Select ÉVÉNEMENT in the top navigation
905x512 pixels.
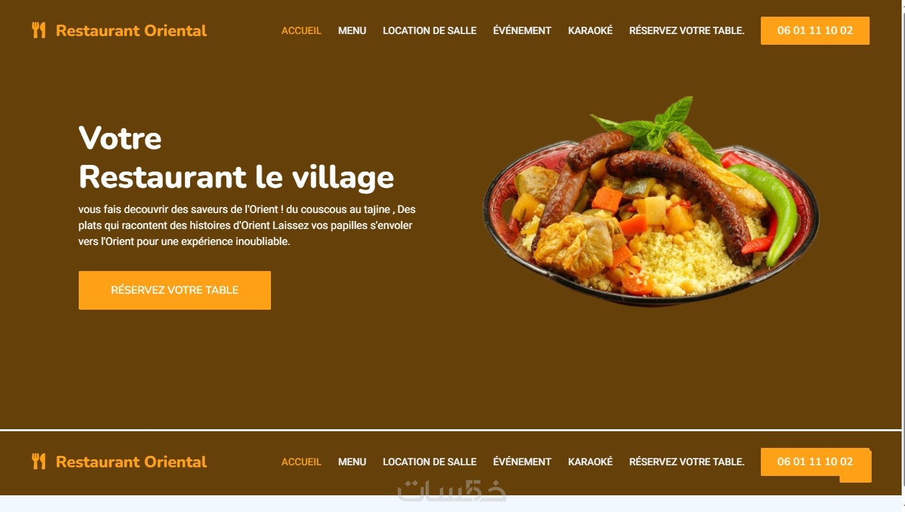tap(522, 31)
